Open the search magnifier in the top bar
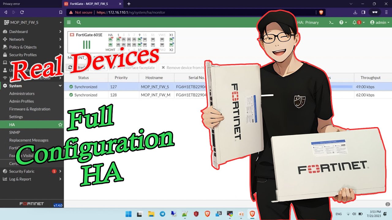Viewport: 392px width, 220px height. pyautogui.click(x=79, y=22)
